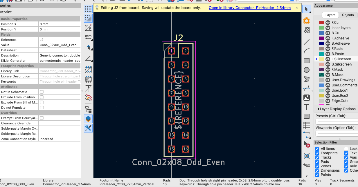
Task: Click F.Silkscreen color swatch
Action: tap(321, 59)
